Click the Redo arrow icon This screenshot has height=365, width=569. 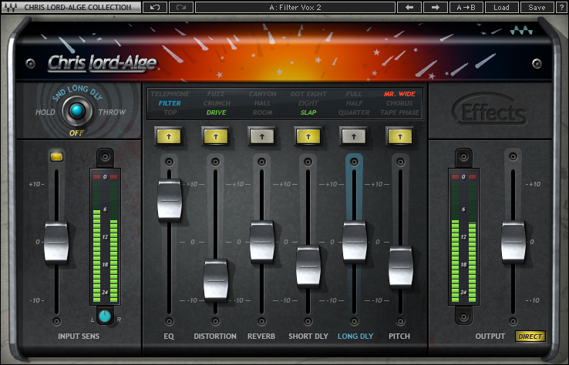coord(181,7)
